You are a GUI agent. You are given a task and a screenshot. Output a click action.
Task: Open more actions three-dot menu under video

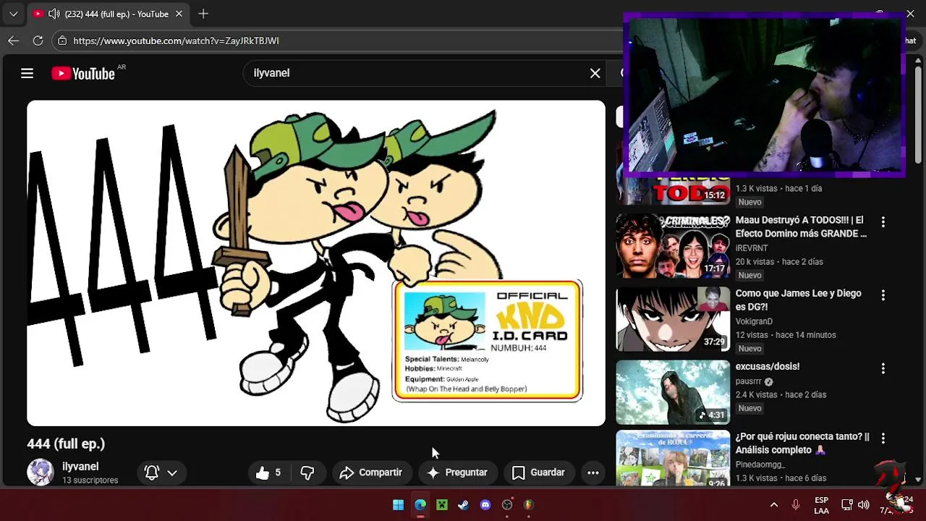point(592,473)
